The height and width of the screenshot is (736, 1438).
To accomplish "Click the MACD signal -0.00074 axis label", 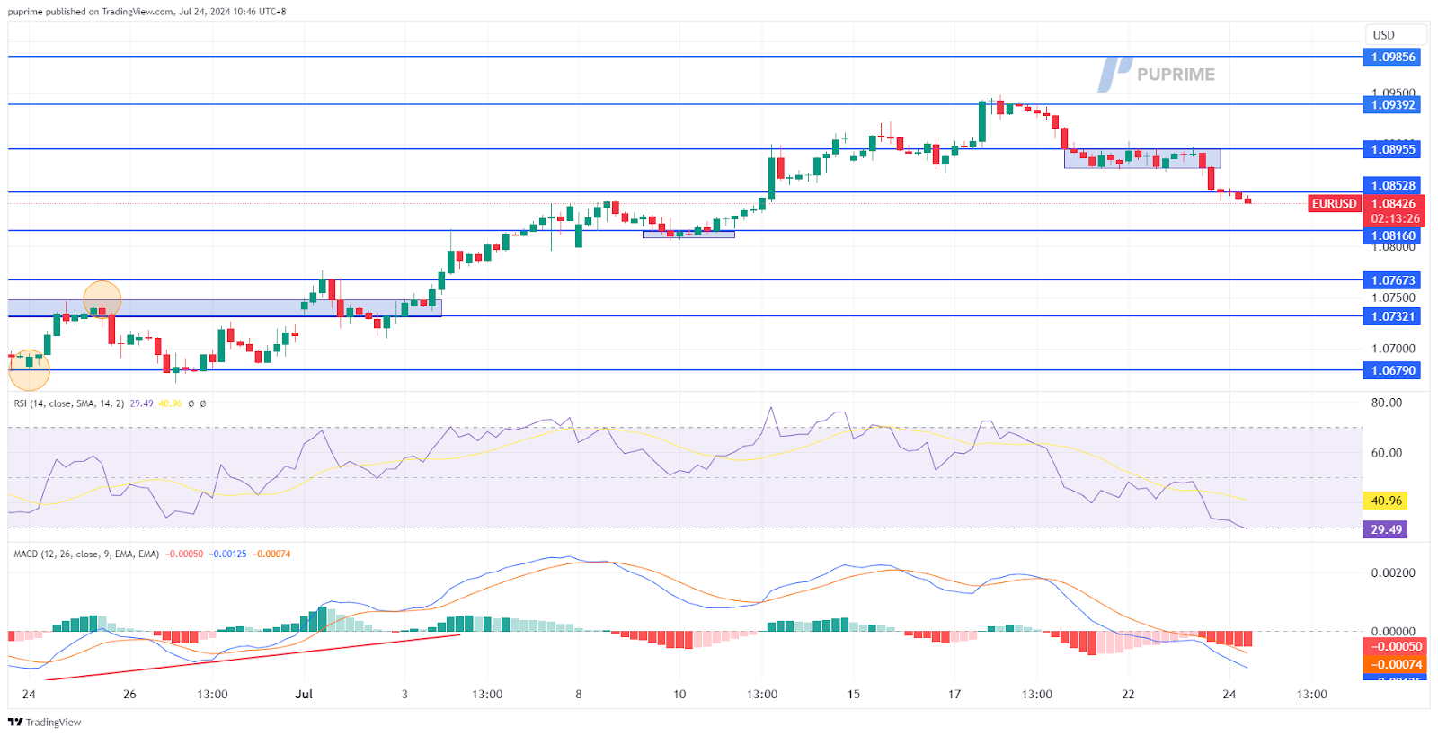I will pyautogui.click(x=1396, y=664).
